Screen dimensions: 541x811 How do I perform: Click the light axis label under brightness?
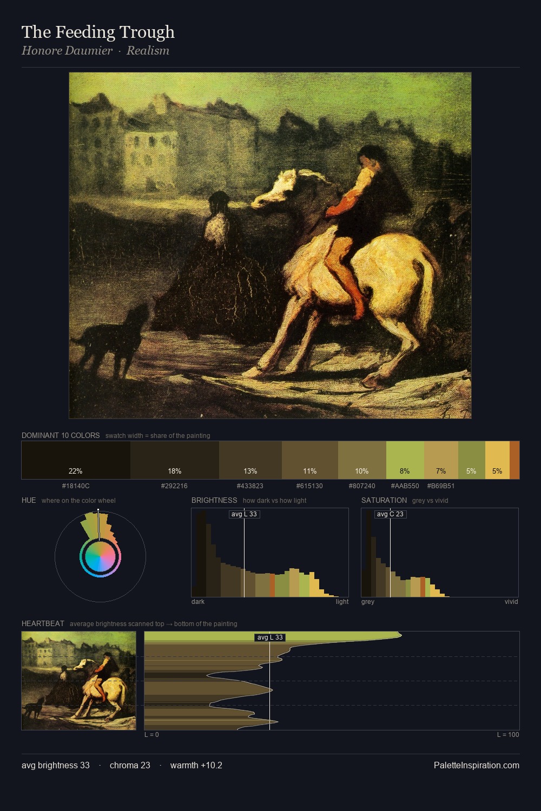pos(342,602)
